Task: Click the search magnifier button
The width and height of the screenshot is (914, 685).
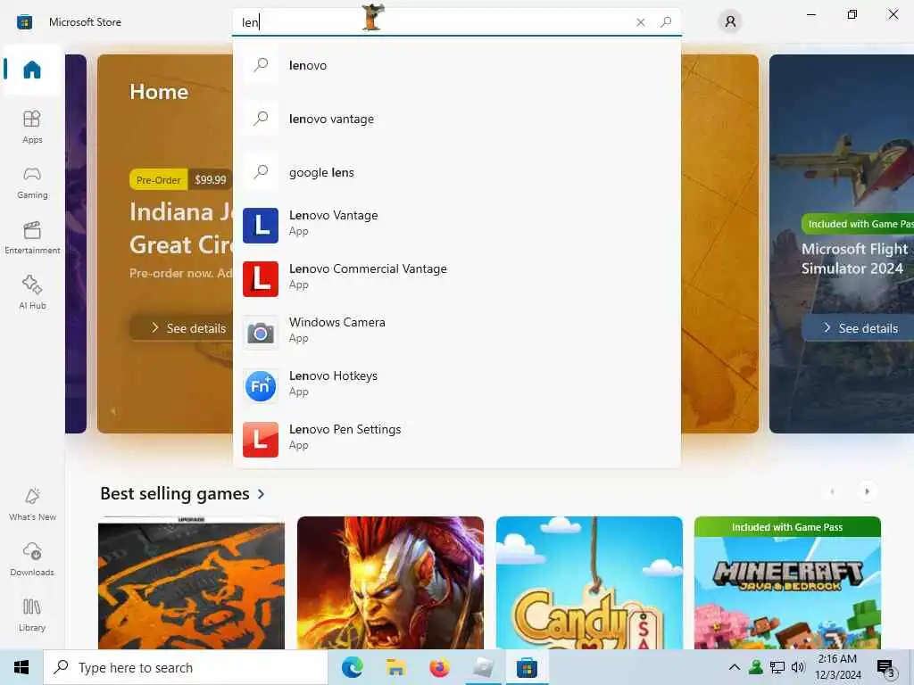Action: point(666,22)
